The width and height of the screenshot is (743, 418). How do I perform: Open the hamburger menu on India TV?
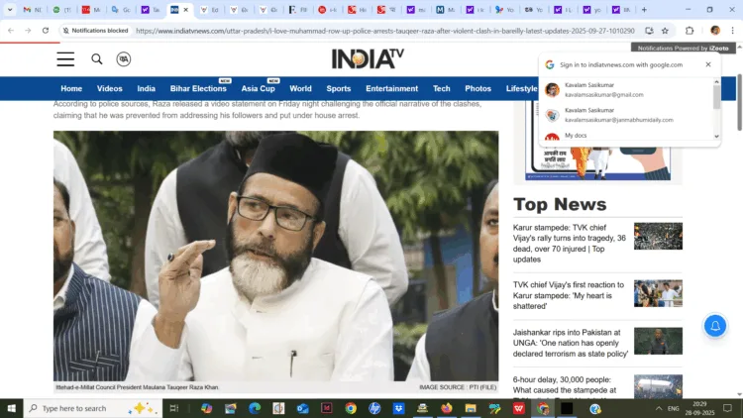point(65,59)
